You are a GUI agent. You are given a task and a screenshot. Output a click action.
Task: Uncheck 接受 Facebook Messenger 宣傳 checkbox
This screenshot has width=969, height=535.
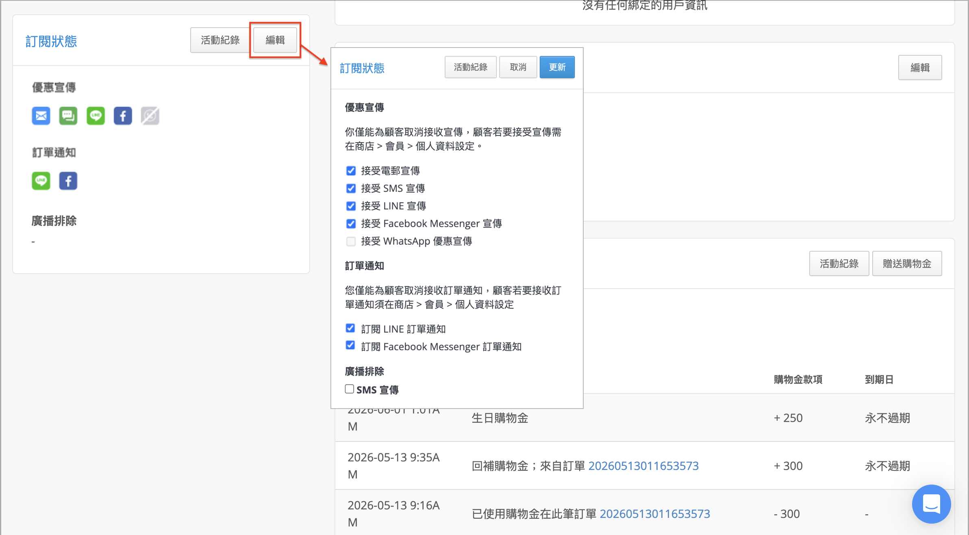pos(351,224)
